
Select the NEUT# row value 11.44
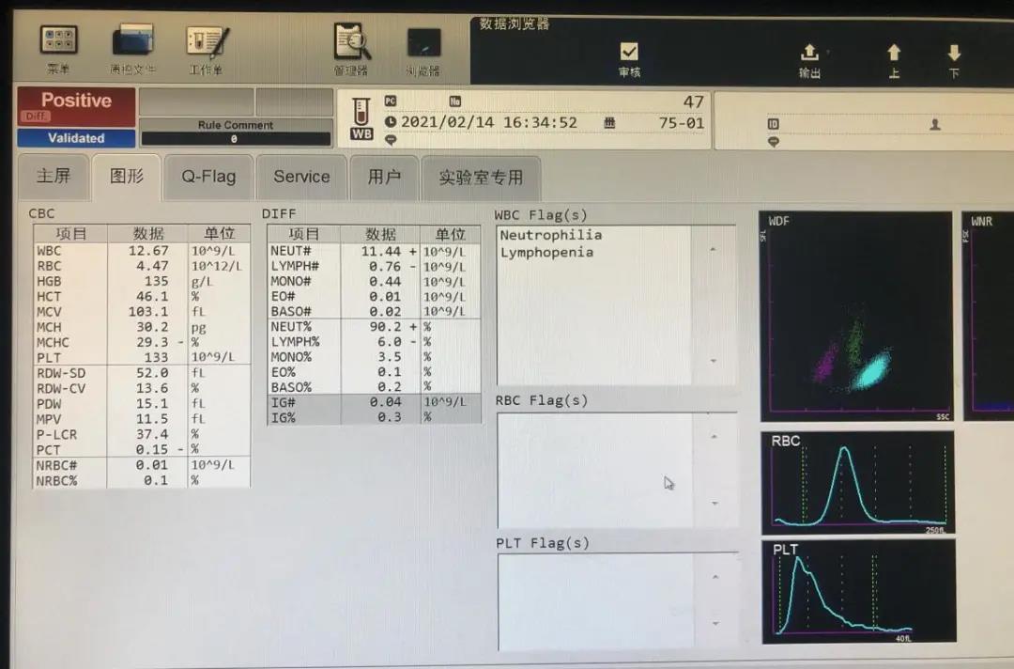click(x=380, y=251)
